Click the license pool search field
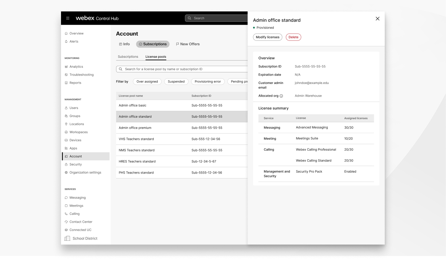This screenshot has height=260, width=446. [x=182, y=69]
